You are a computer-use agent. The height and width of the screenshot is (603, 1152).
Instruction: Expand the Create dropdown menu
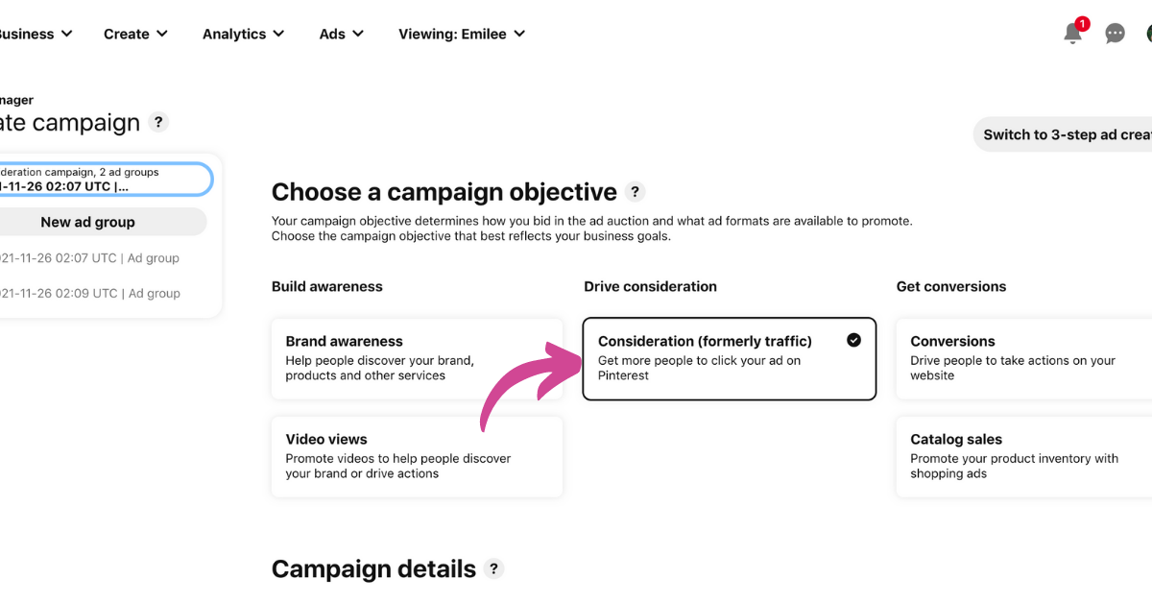pyautogui.click(x=135, y=34)
